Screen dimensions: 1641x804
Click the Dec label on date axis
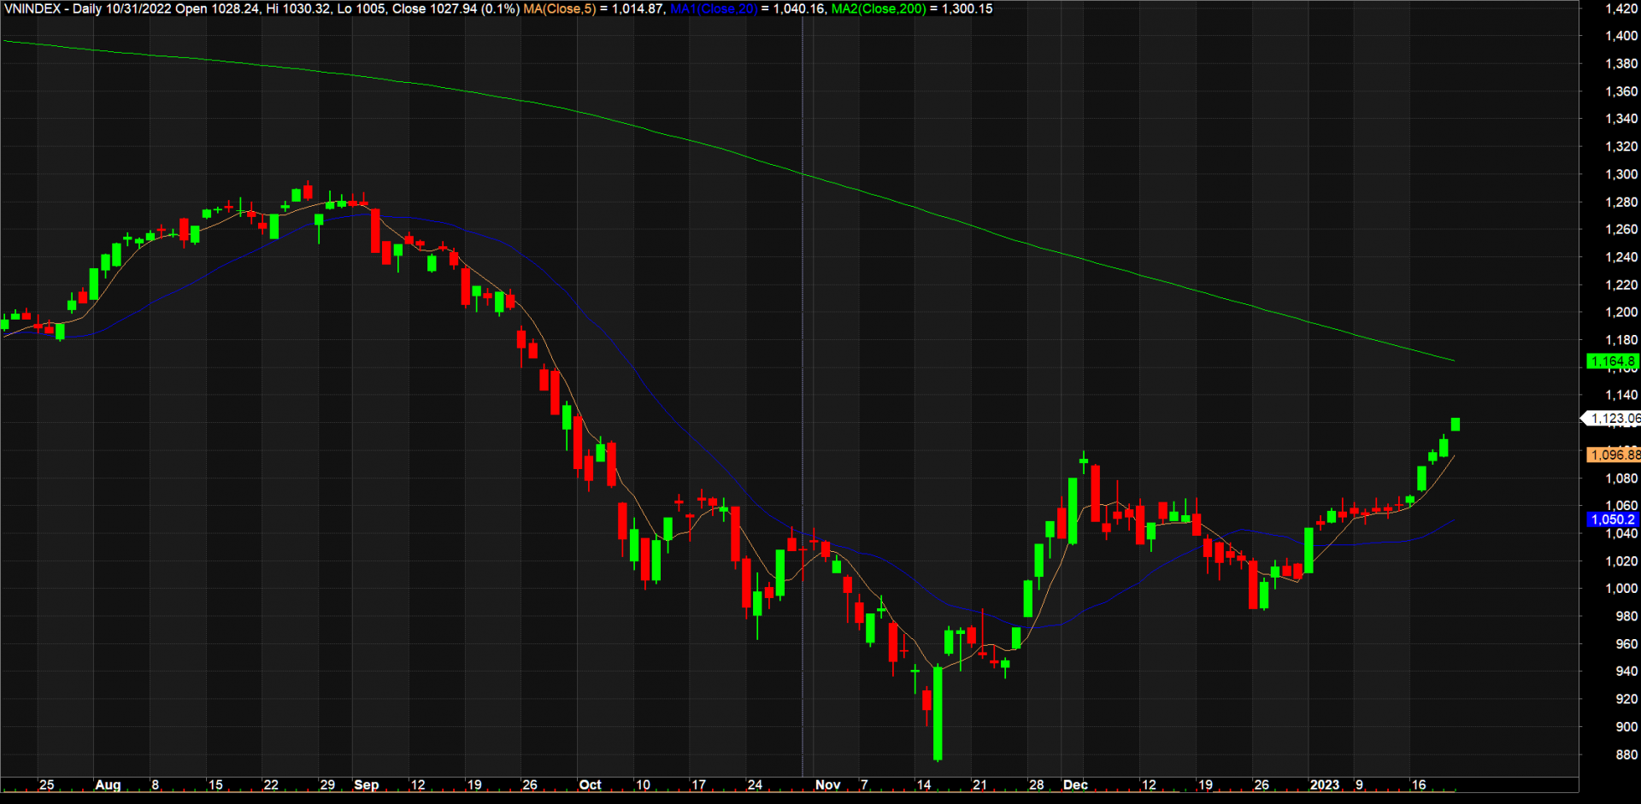point(1075,785)
